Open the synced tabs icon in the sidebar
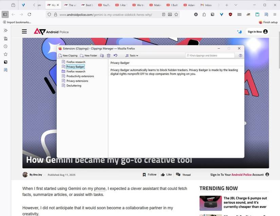The height and width of the screenshot is (216, 280). click(x=5, y=38)
